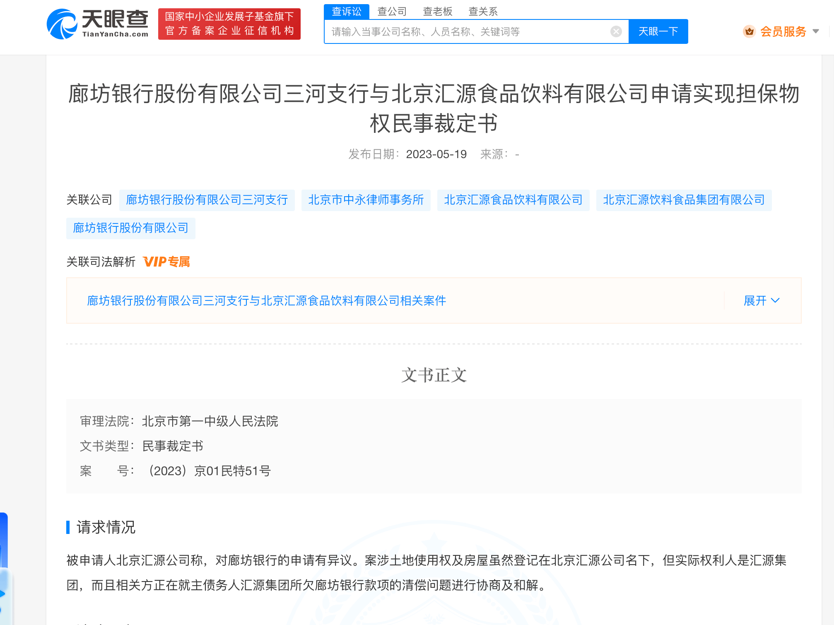Viewport: 834px width, 625px height.
Task: Select court name 北京市第一中级人民法院
Action: coord(210,421)
